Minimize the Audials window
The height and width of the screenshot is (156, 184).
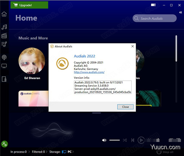pyautogui.click(x=164, y=5)
